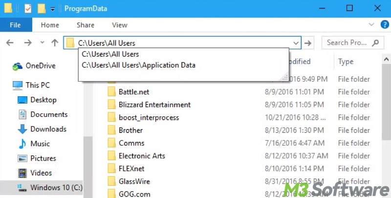Click the Battle.net folder icon
391x198 pixels.
pyautogui.click(x=112, y=92)
